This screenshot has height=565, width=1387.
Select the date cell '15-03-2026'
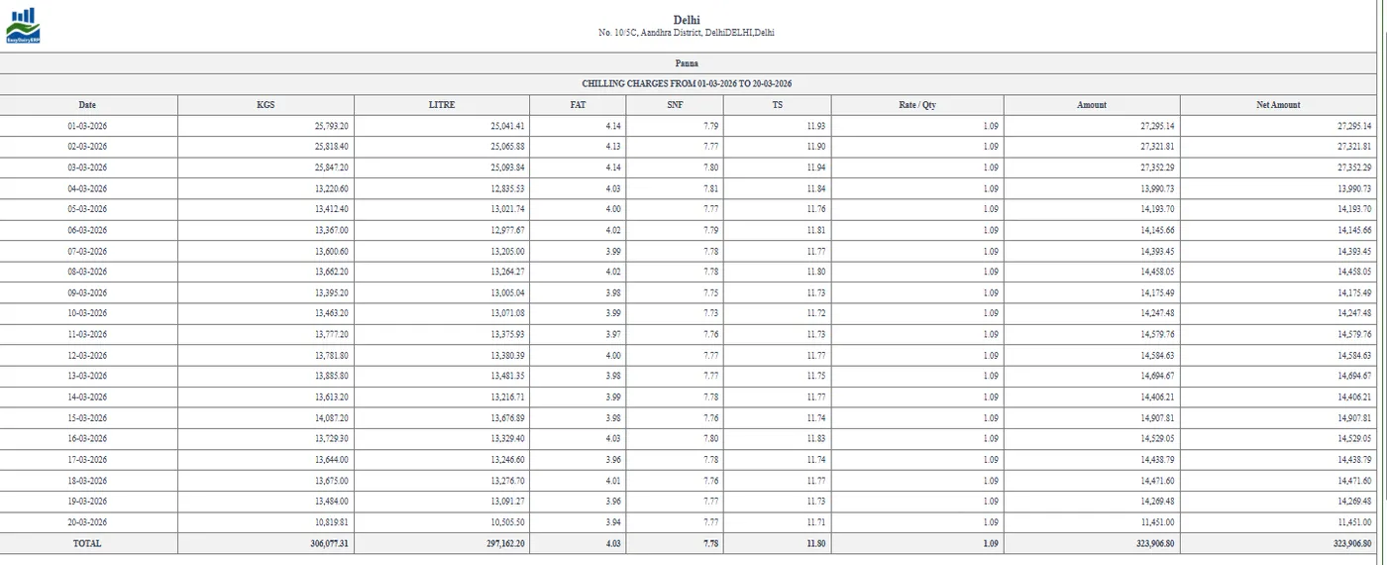(x=88, y=417)
